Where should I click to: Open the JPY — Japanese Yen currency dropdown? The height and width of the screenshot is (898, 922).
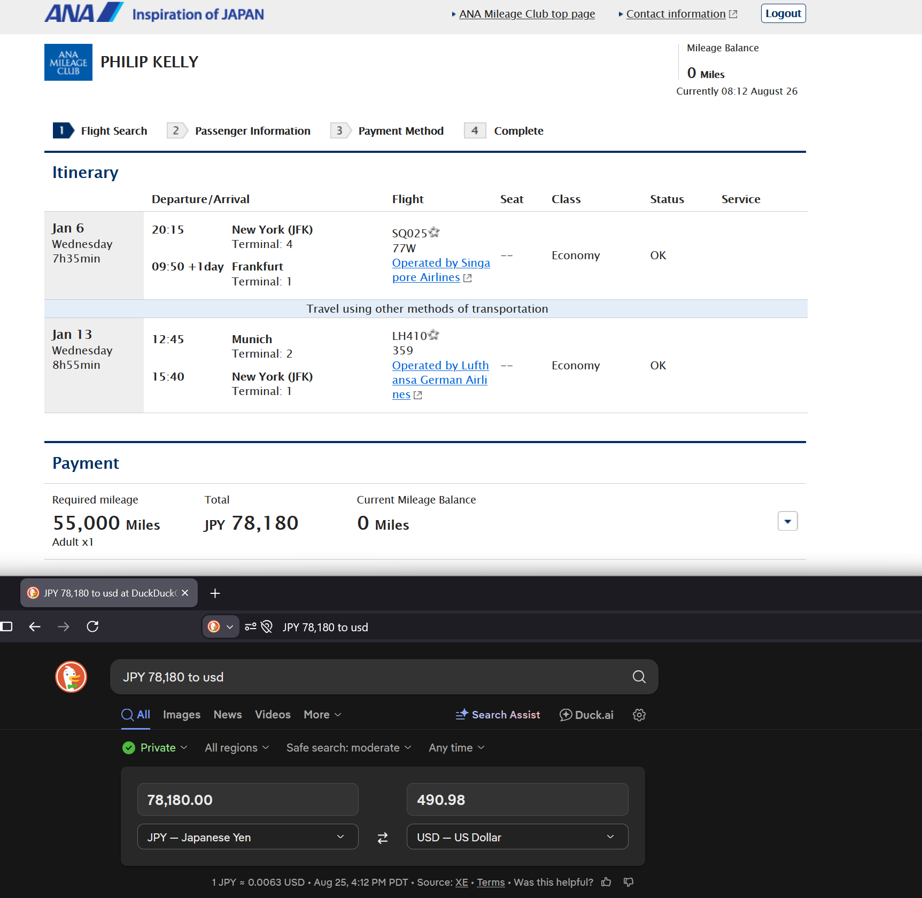(x=247, y=837)
